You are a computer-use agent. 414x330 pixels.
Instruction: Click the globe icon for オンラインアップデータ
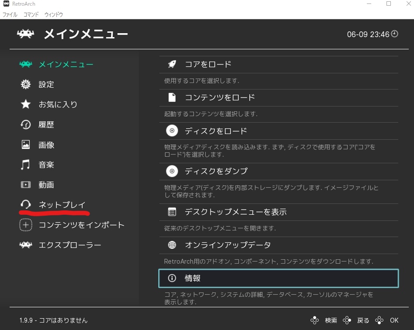172,245
